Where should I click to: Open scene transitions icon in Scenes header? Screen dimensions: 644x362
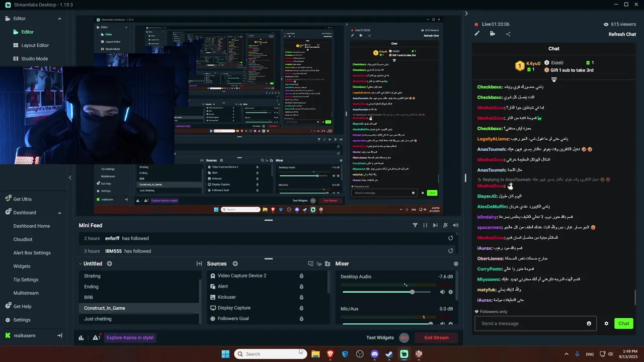click(199, 263)
